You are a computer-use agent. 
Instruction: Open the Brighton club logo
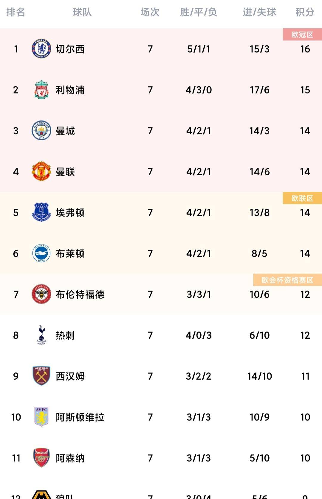pos(41,253)
